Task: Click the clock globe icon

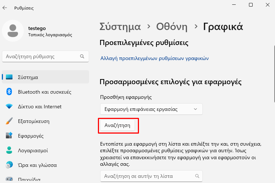Action: (x=9, y=165)
